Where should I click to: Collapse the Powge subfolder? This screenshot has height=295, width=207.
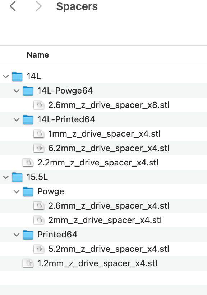[x=17, y=192]
